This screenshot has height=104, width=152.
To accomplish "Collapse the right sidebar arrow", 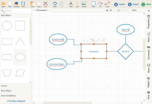I will 149,11.
